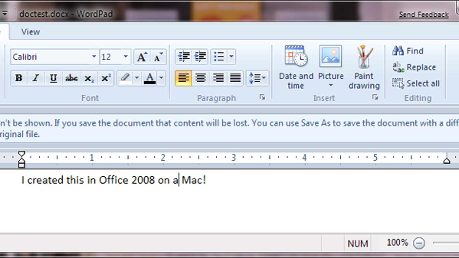The height and width of the screenshot is (258, 459).
Task: Apply font color to text
Action: tap(149, 78)
